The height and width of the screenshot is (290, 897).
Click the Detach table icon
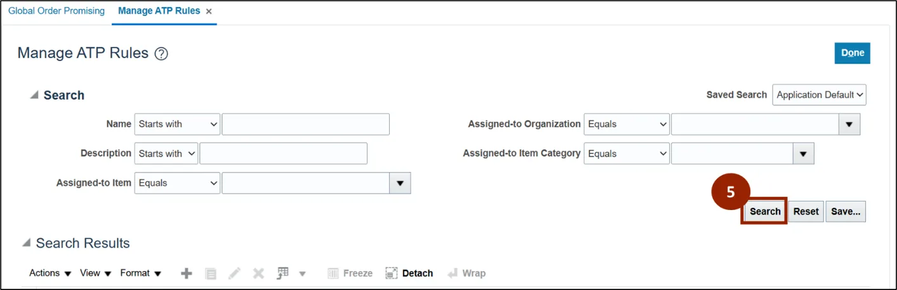[x=409, y=274]
